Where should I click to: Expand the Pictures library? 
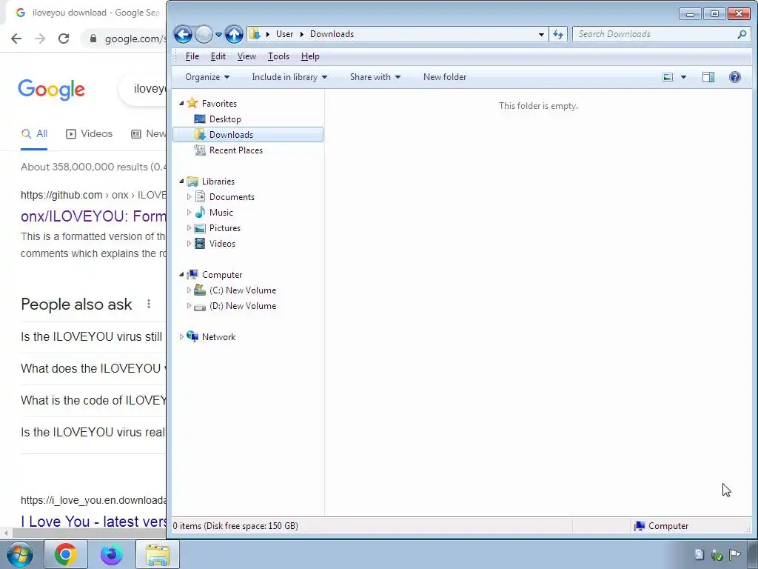189,228
